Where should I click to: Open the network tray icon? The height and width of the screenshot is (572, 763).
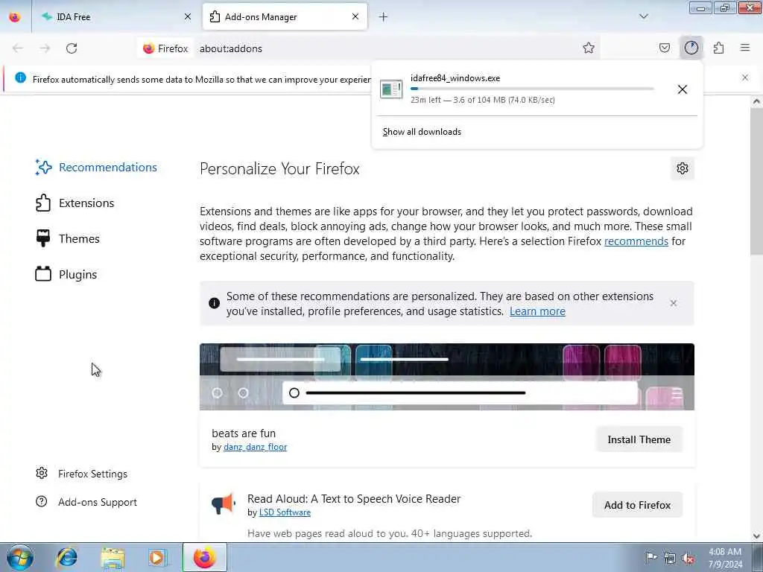click(x=670, y=558)
